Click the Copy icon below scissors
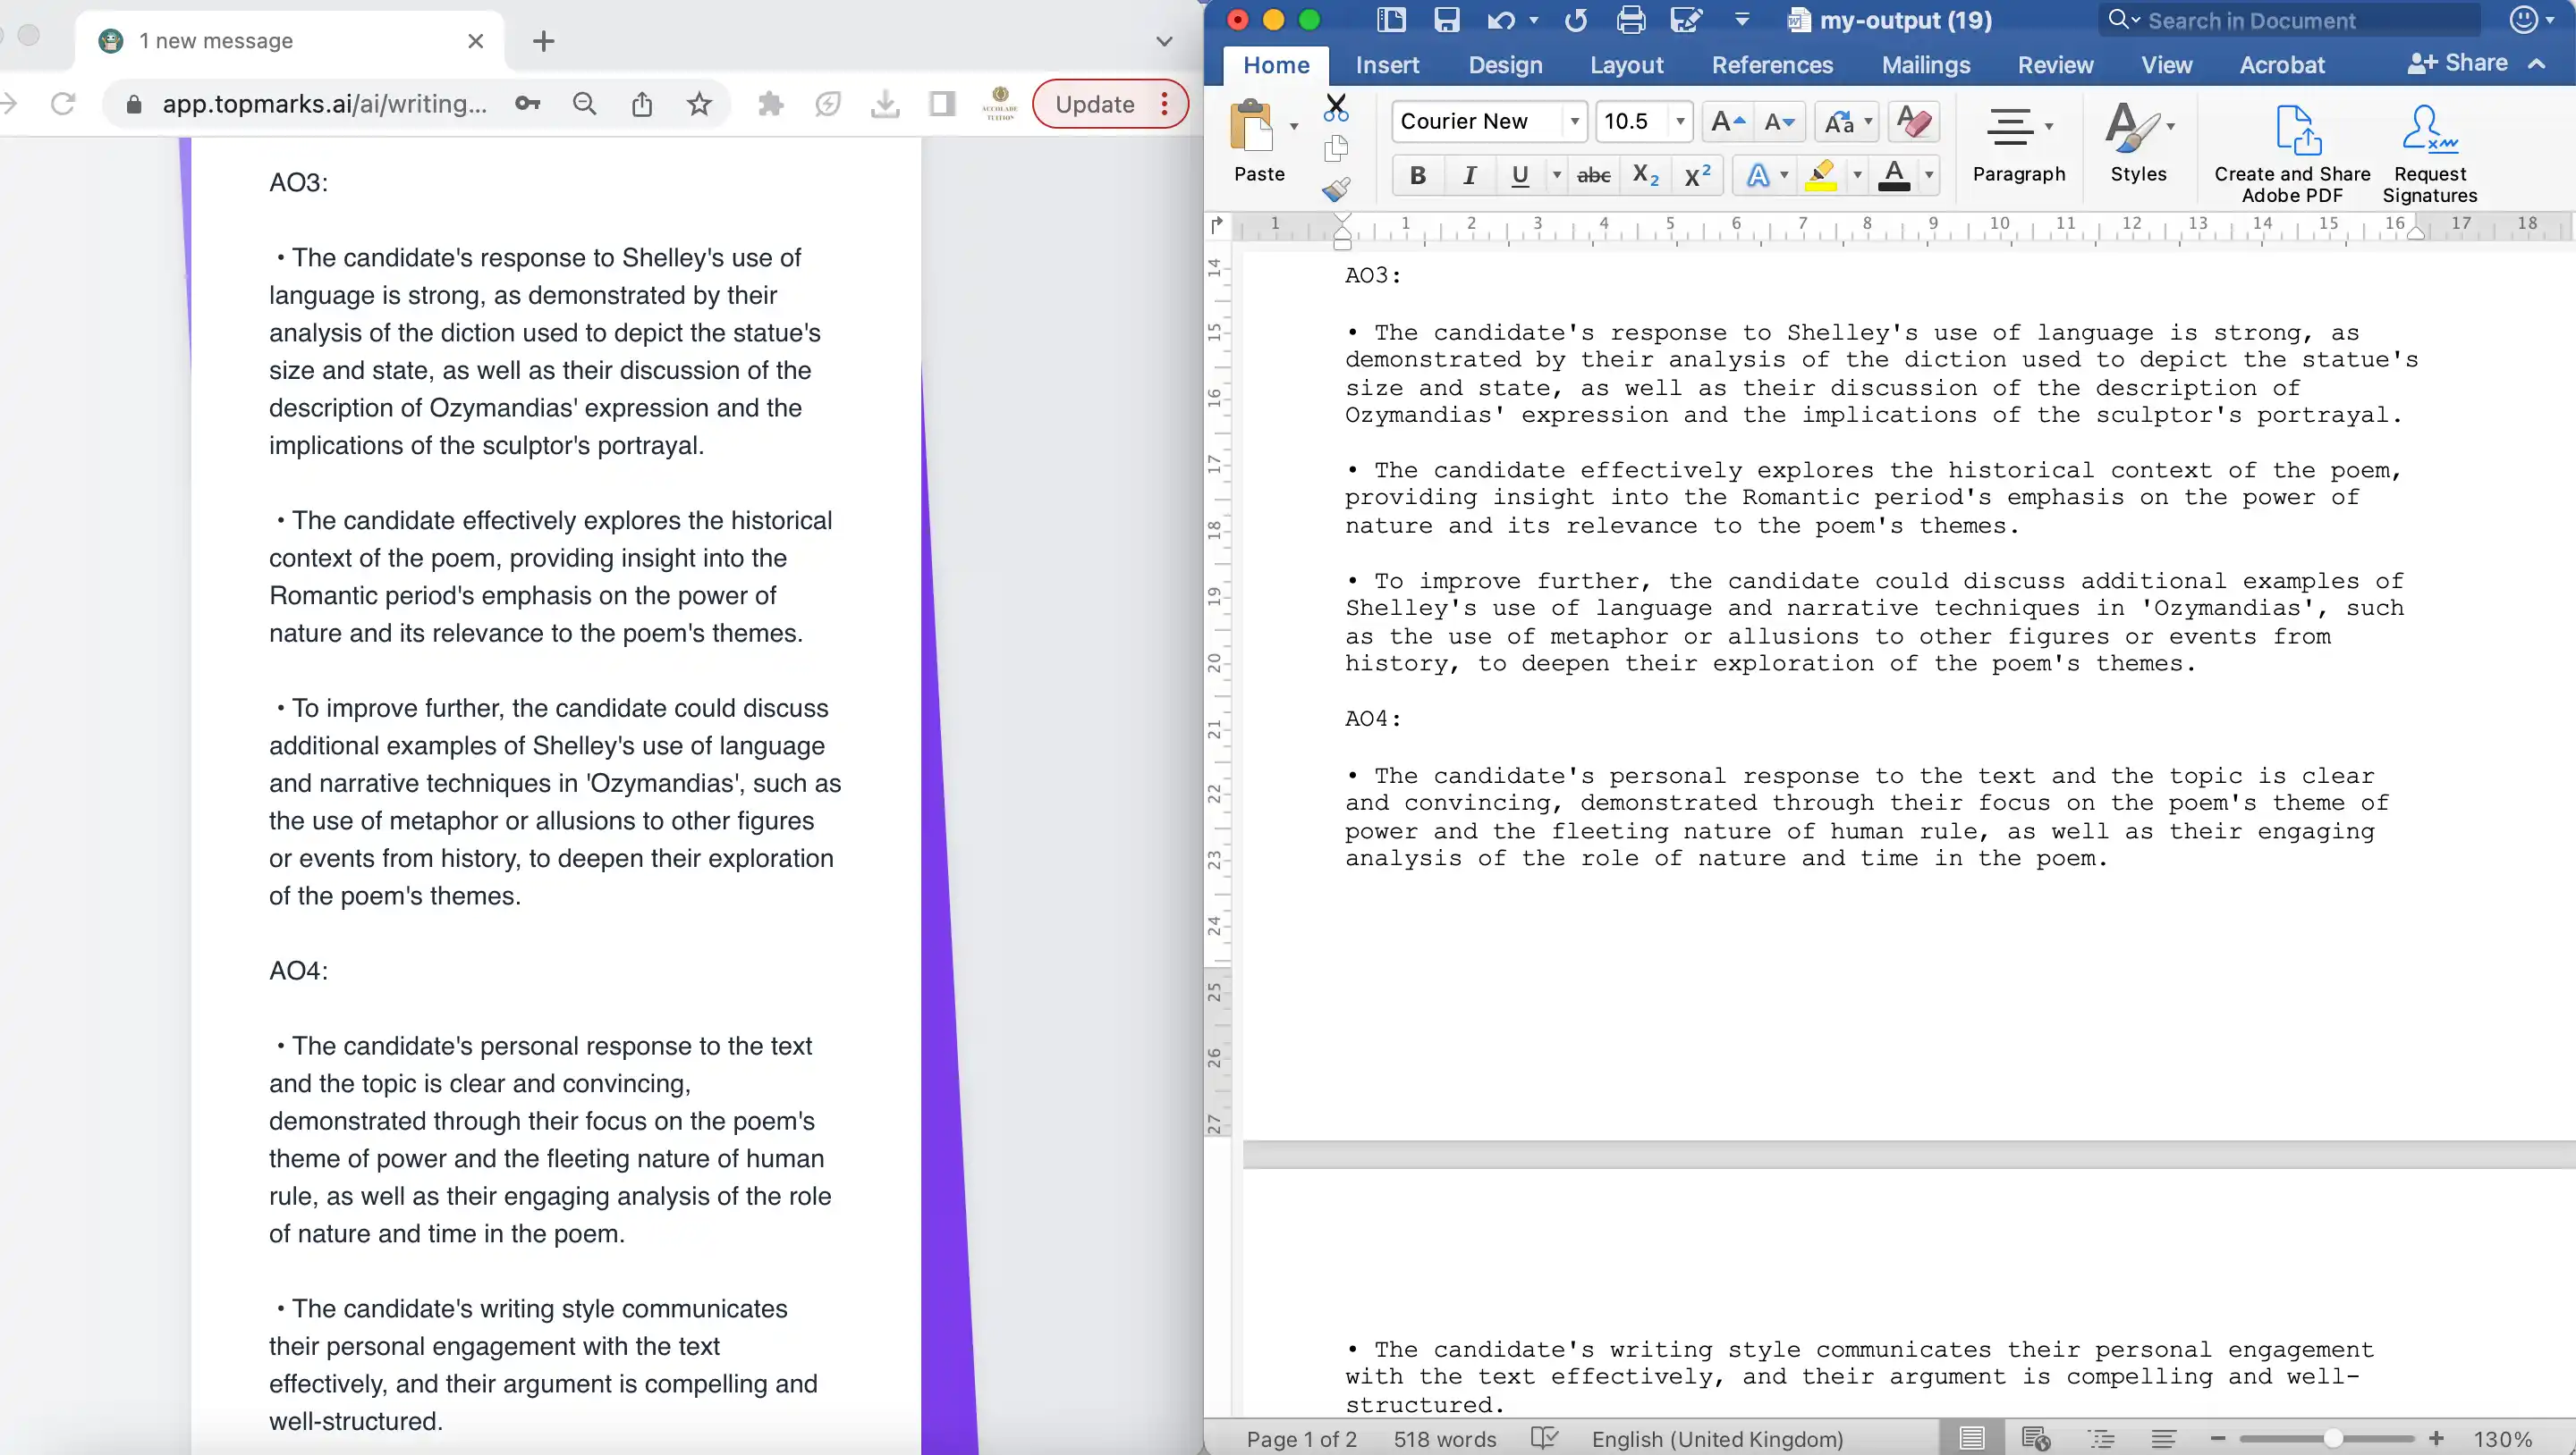The height and width of the screenshot is (1455, 2576). click(1336, 149)
